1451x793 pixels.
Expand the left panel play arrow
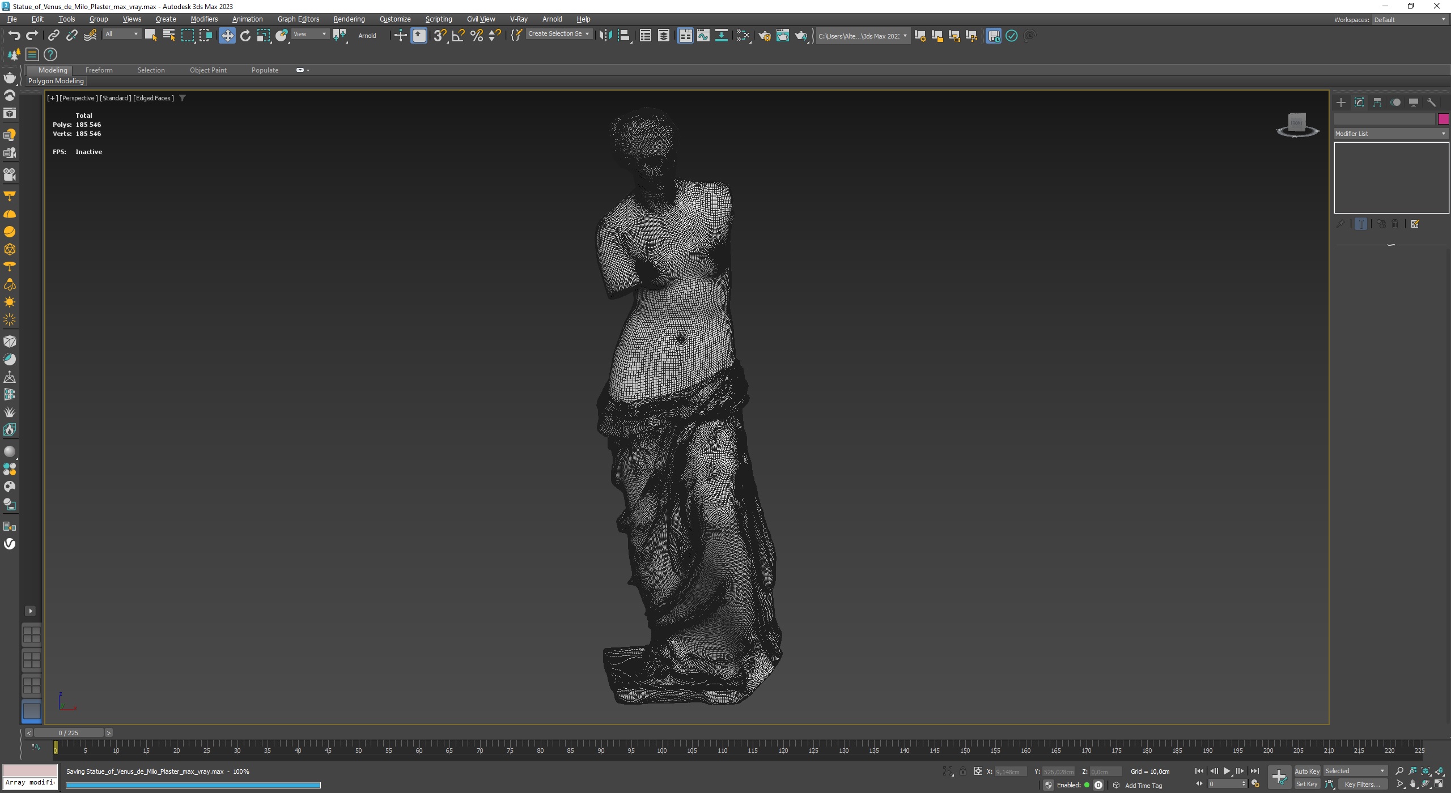pos(31,611)
